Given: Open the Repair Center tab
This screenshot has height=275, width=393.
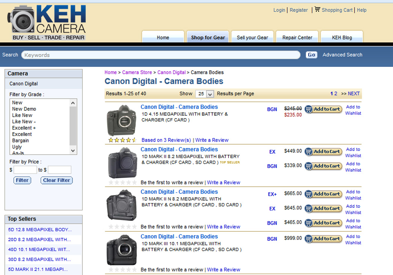Looking at the screenshot, I should click(297, 38).
